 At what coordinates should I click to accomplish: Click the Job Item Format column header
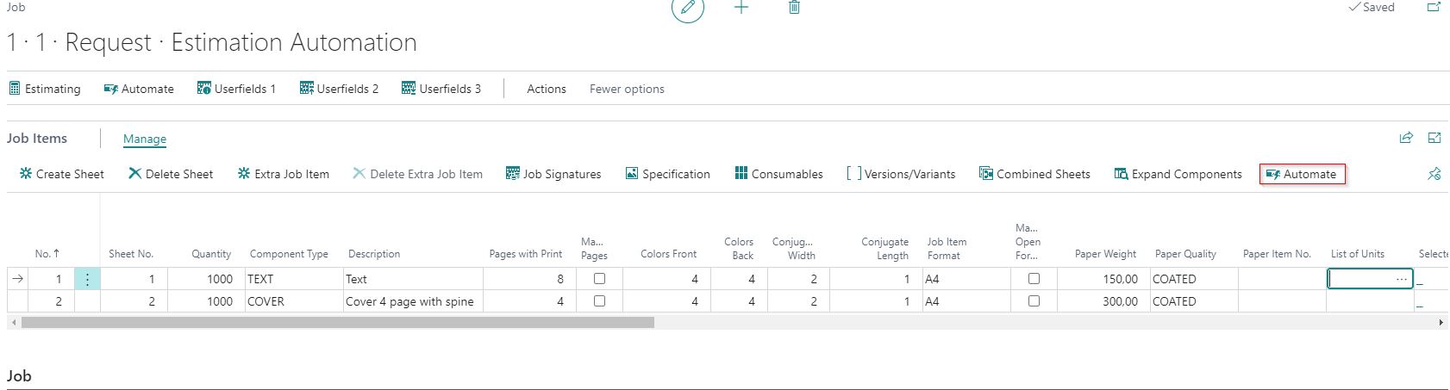pos(947,249)
